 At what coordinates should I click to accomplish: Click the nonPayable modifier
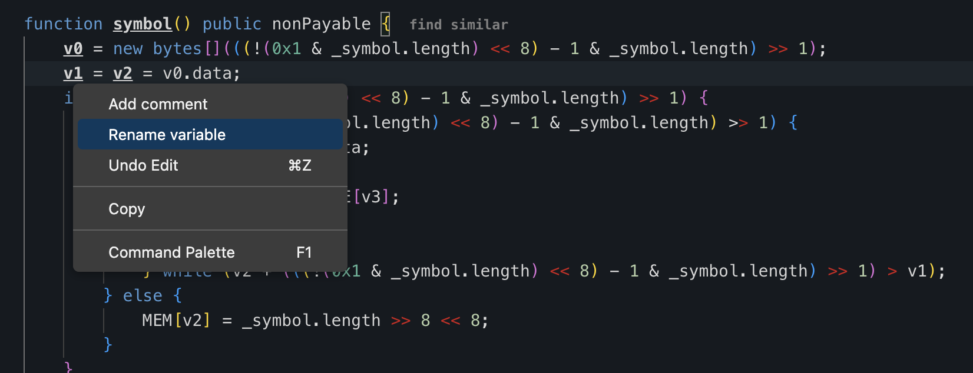321,24
